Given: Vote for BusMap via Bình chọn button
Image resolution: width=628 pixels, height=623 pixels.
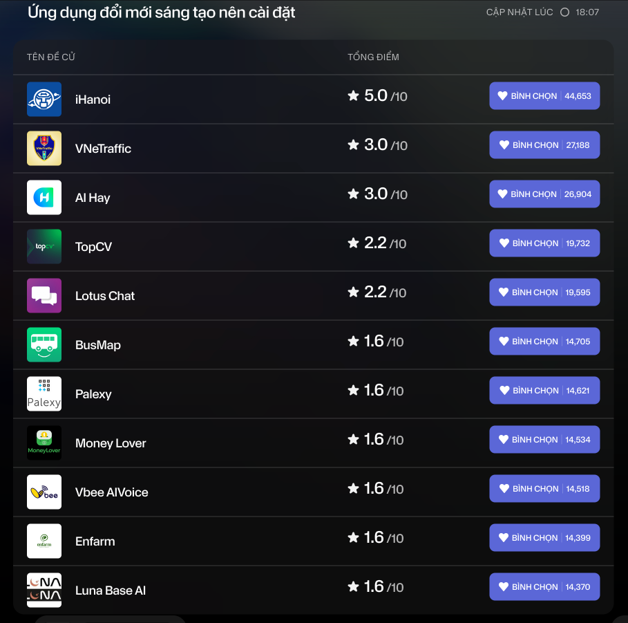Looking at the screenshot, I should (x=544, y=341).
